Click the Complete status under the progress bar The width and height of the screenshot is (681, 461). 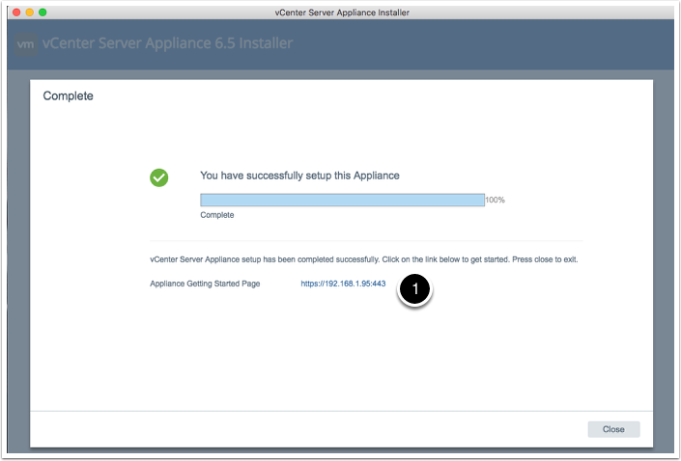(x=216, y=215)
